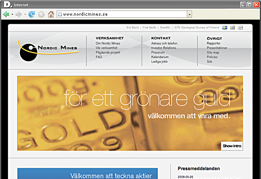The width and height of the screenshot is (261, 179).
Task: Open the First North link
Action: click(x=149, y=27)
